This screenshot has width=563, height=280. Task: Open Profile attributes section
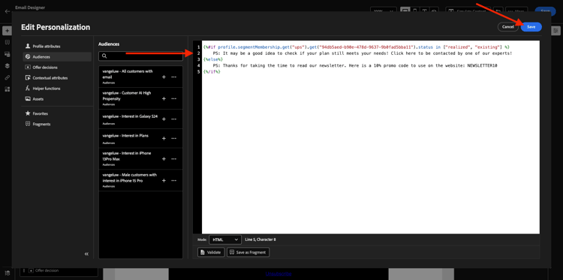[x=57, y=47]
